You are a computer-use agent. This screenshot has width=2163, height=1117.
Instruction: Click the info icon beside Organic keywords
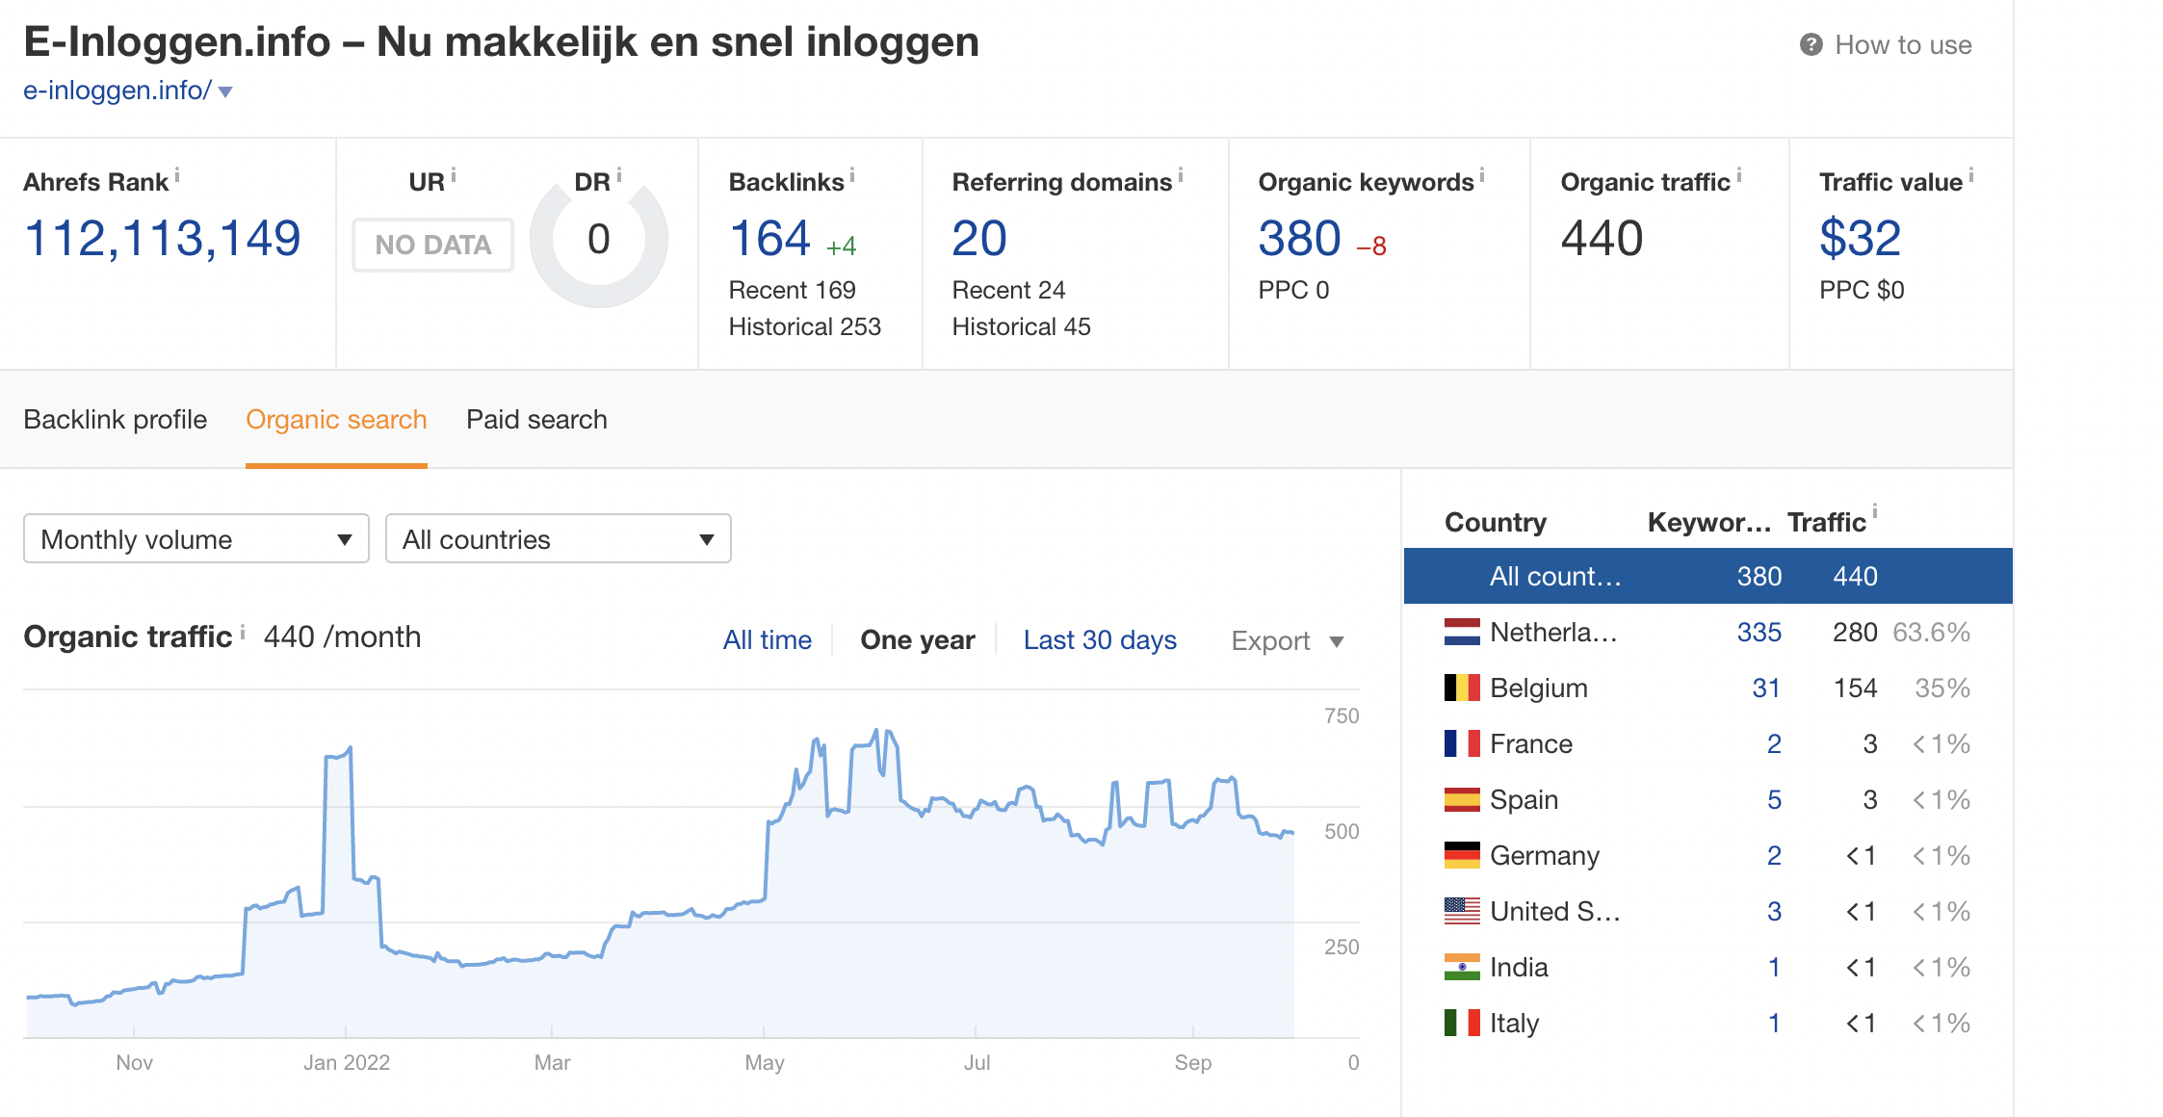tap(1482, 175)
